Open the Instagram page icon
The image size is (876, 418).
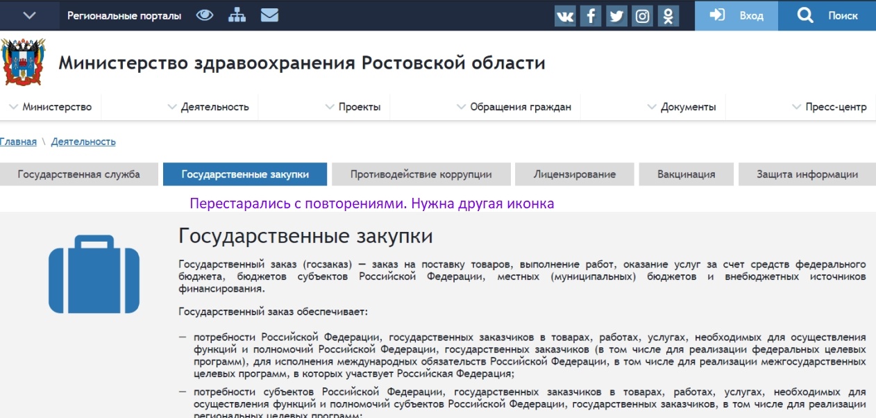[x=643, y=16]
